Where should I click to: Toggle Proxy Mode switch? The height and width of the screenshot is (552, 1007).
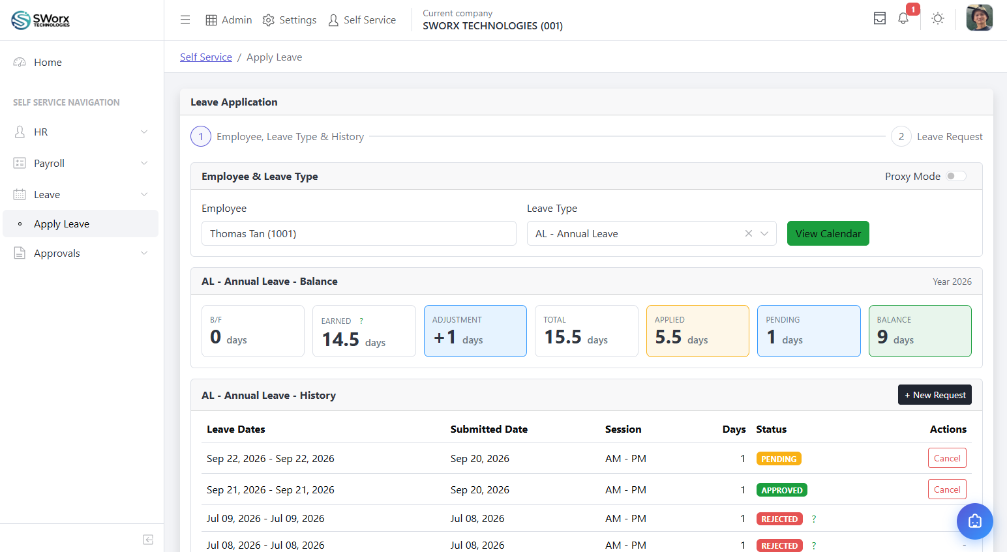[956, 177]
